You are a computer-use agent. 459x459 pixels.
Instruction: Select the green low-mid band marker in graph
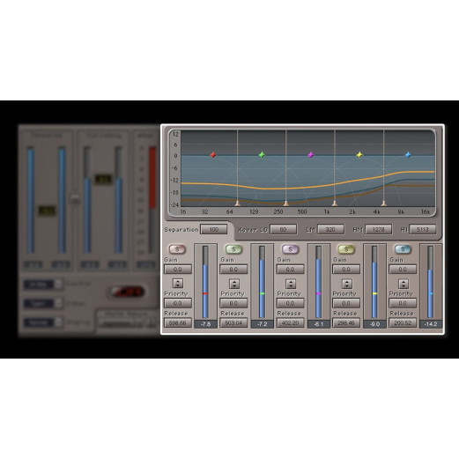(x=262, y=155)
